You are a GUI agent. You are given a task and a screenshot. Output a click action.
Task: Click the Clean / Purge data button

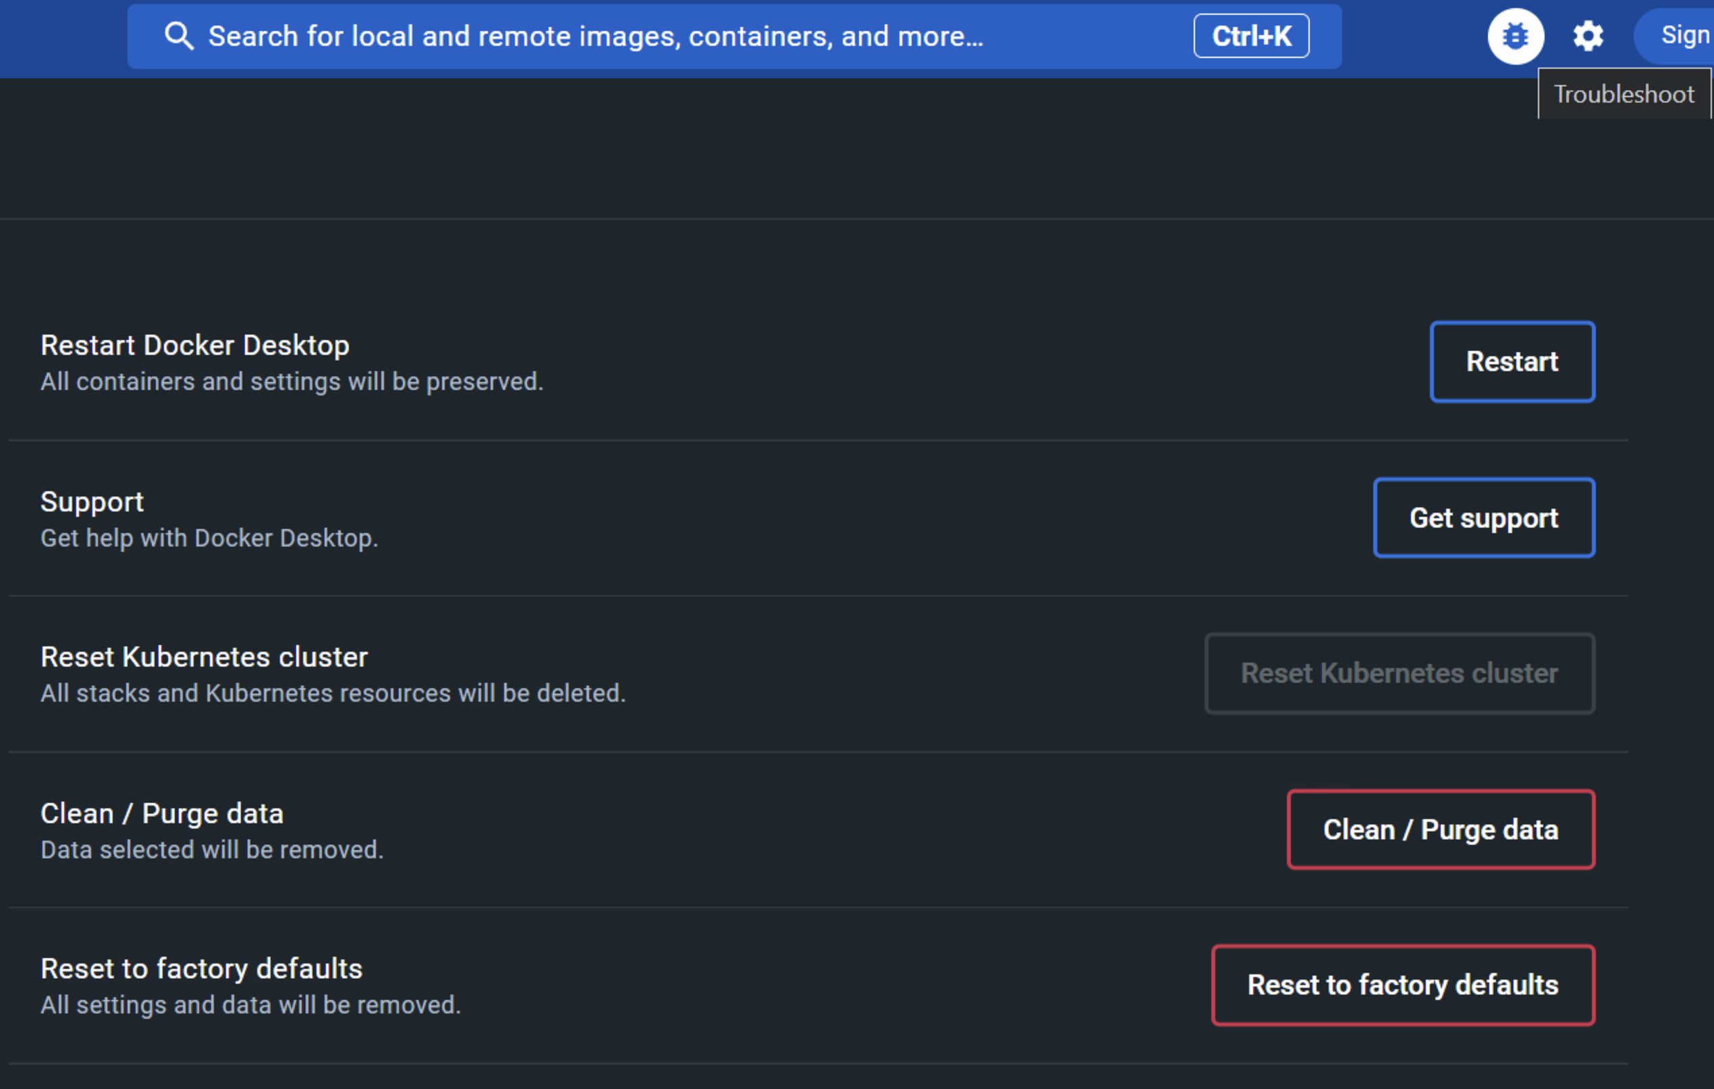pos(1441,829)
